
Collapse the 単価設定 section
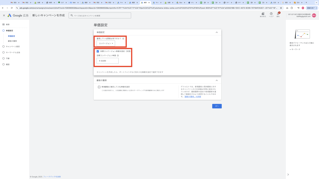click(217, 32)
